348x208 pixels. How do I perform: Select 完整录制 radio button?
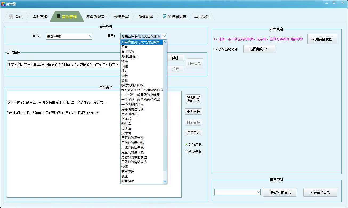click(x=193, y=152)
